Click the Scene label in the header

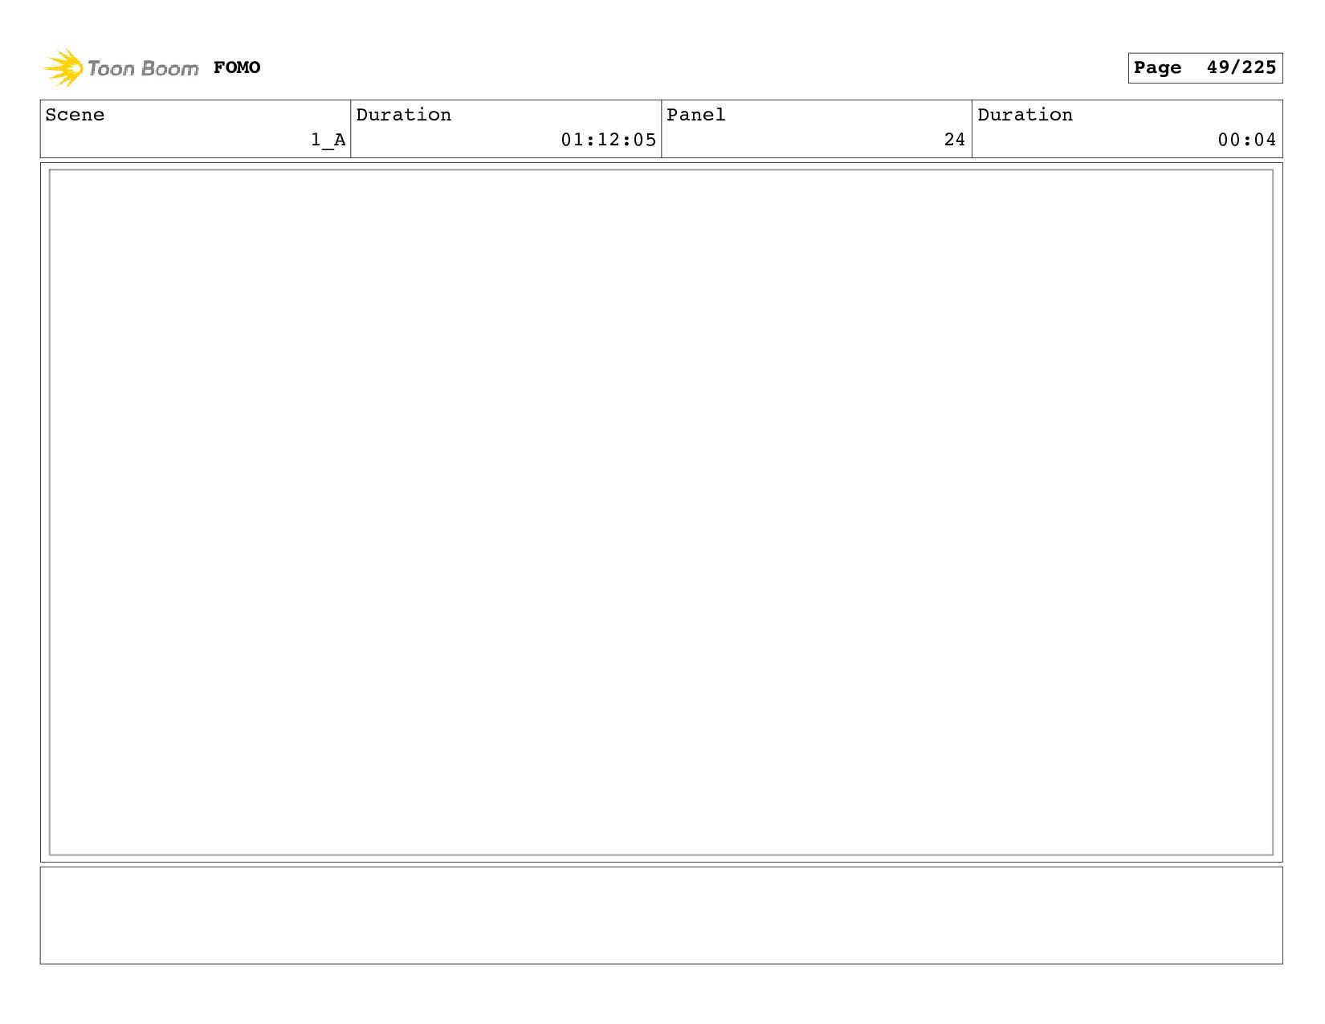[75, 115]
